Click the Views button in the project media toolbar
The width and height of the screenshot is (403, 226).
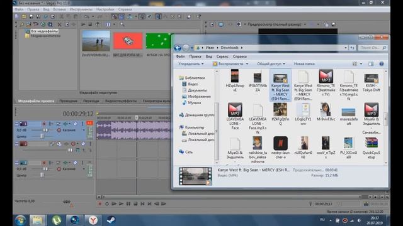108,24
